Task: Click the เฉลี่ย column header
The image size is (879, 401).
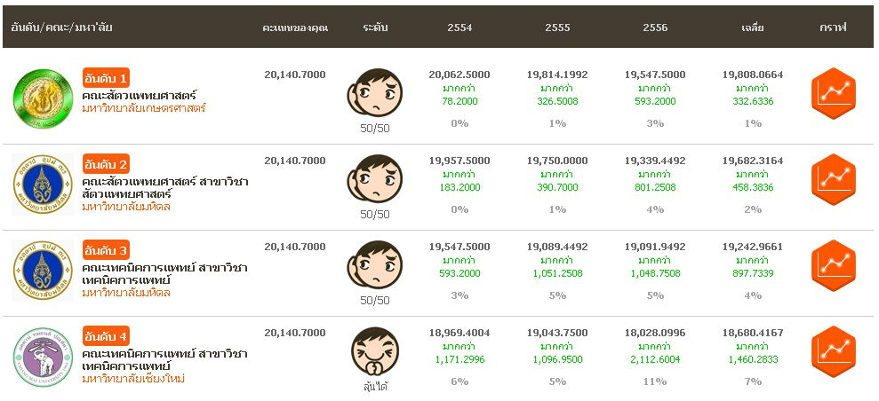Action: click(753, 28)
